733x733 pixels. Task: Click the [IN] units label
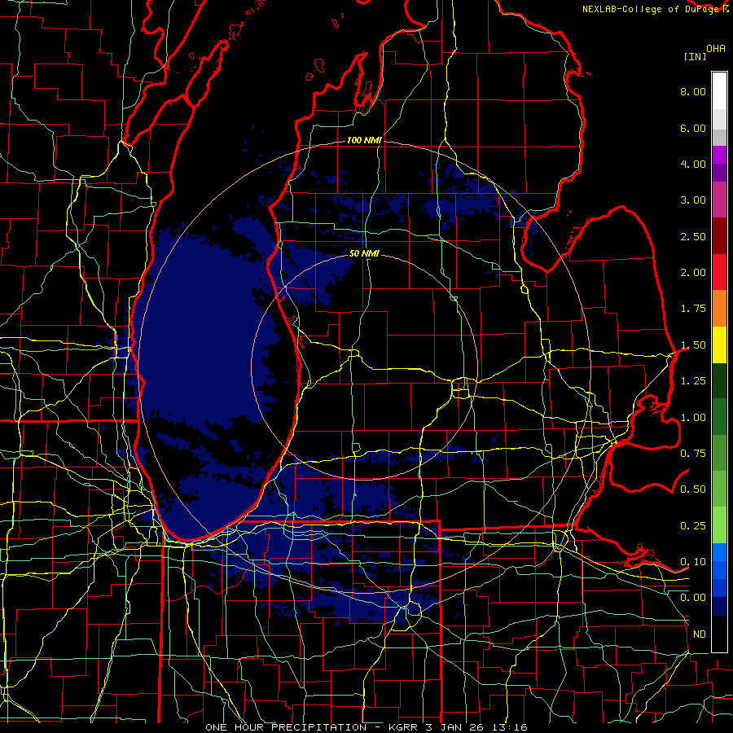695,56
